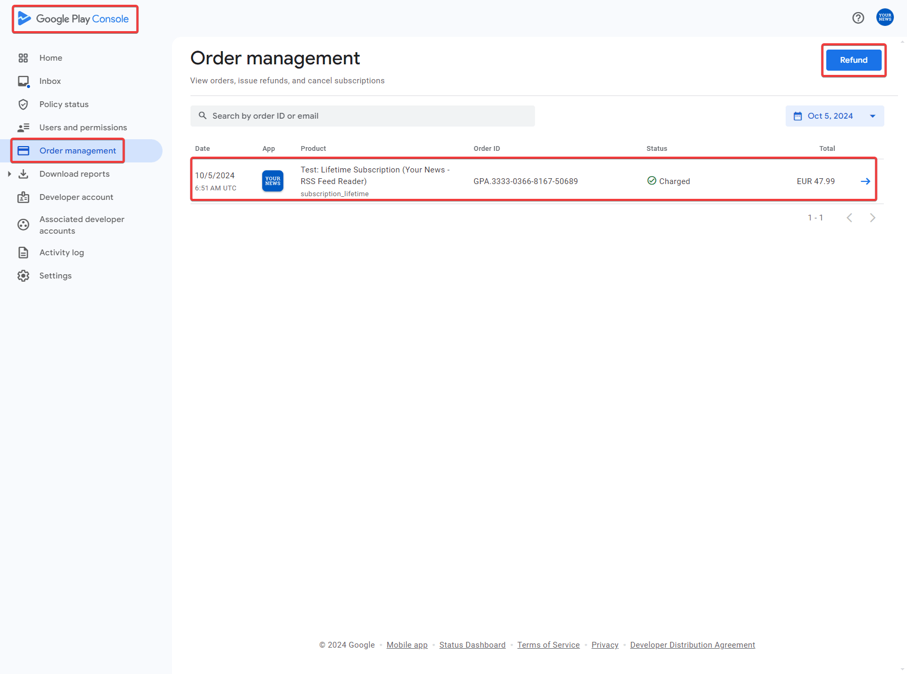Click the Refund button
This screenshot has width=907, height=674.
pyautogui.click(x=853, y=60)
